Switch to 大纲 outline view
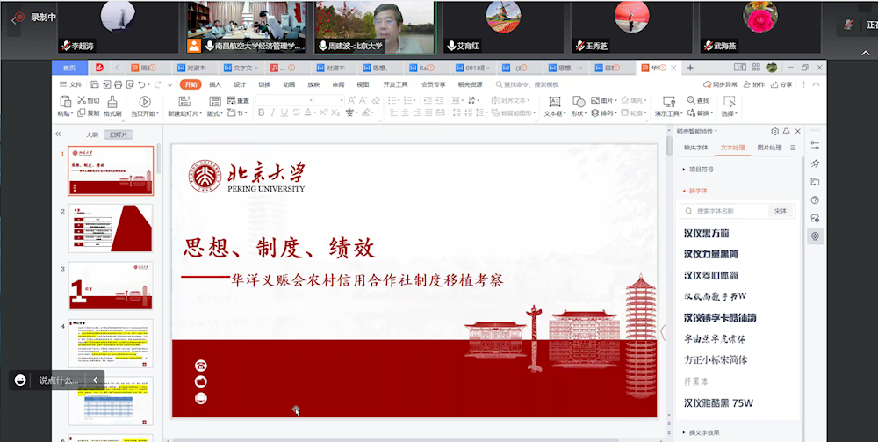The height and width of the screenshot is (442, 878). click(x=92, y=134)
